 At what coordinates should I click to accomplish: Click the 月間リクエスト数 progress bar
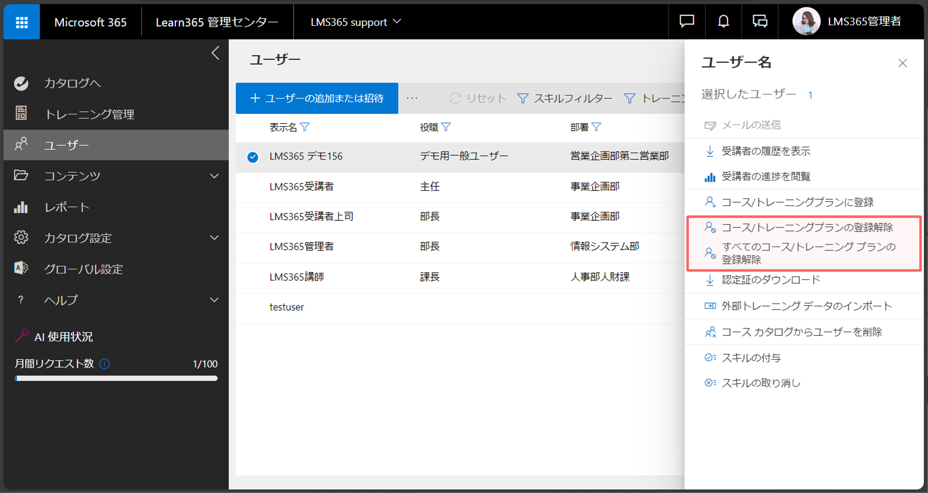point(116,379)
